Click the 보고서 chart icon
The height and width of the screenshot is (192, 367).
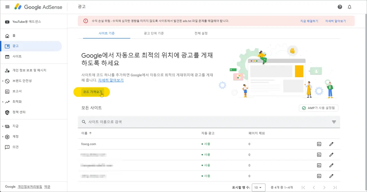7,91
